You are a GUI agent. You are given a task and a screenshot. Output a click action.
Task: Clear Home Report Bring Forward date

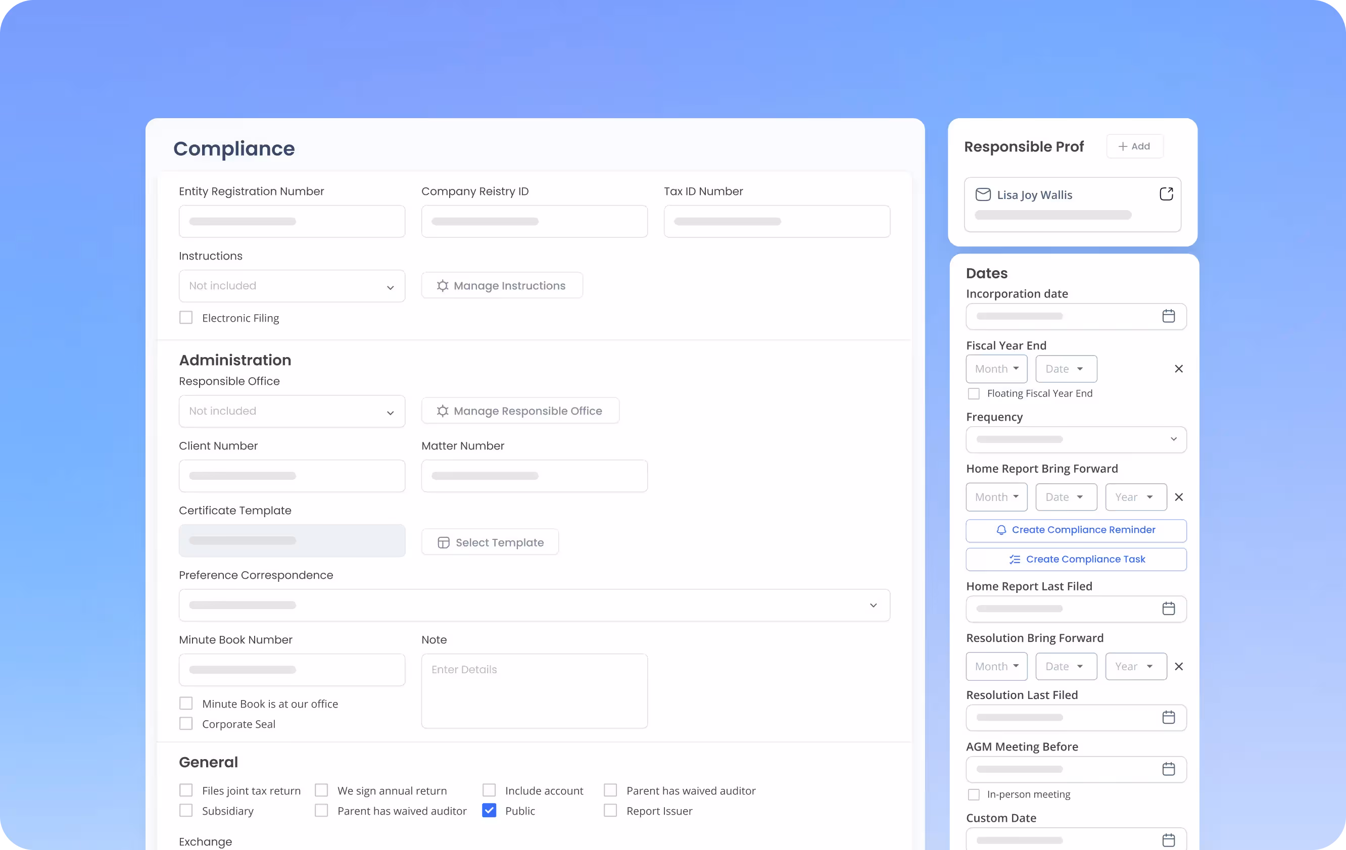(x=1178, y=497)
